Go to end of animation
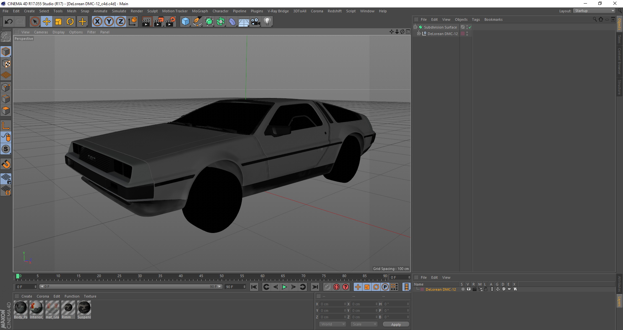This screenshot has height=330, width=623. [315, 287]
